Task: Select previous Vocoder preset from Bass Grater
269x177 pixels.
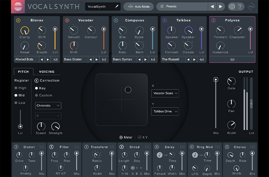Action: tap(91, 59)
